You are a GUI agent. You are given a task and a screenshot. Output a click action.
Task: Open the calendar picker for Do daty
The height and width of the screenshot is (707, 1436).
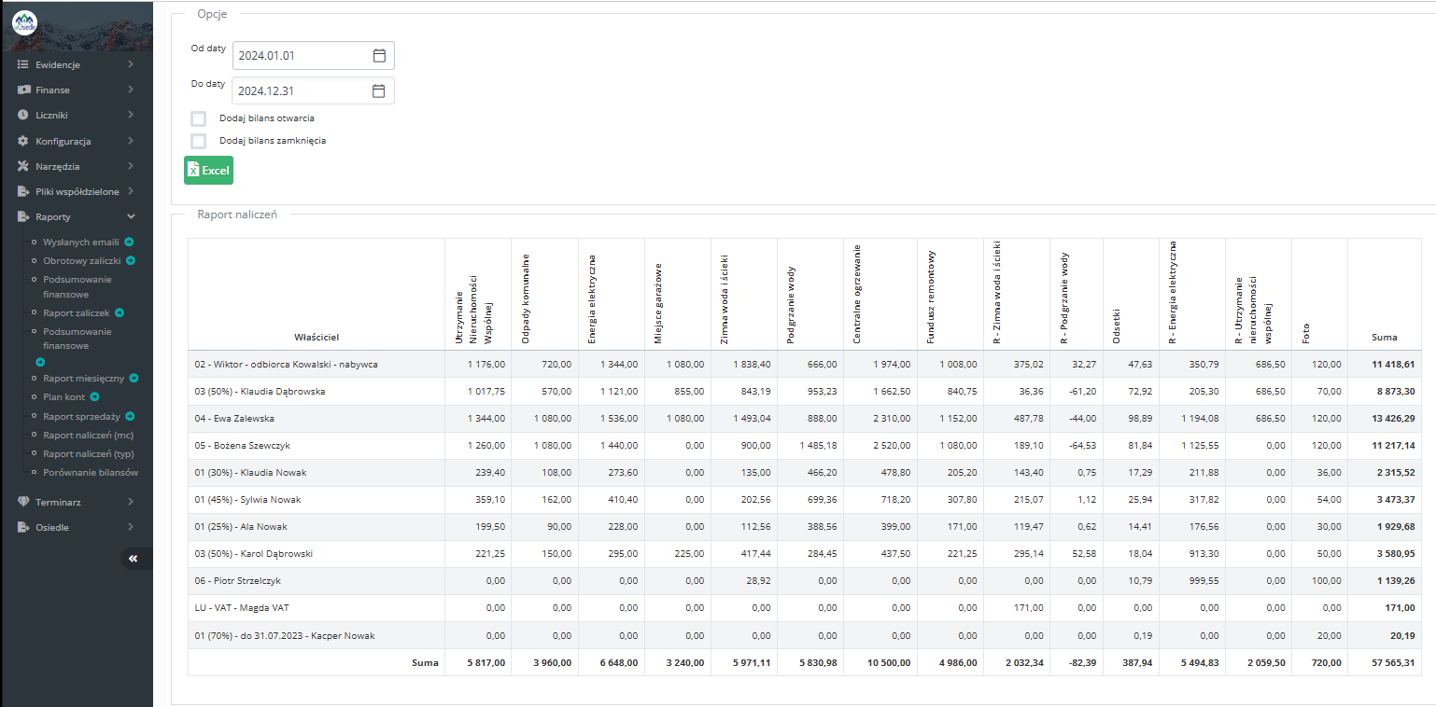coord(379,91)
